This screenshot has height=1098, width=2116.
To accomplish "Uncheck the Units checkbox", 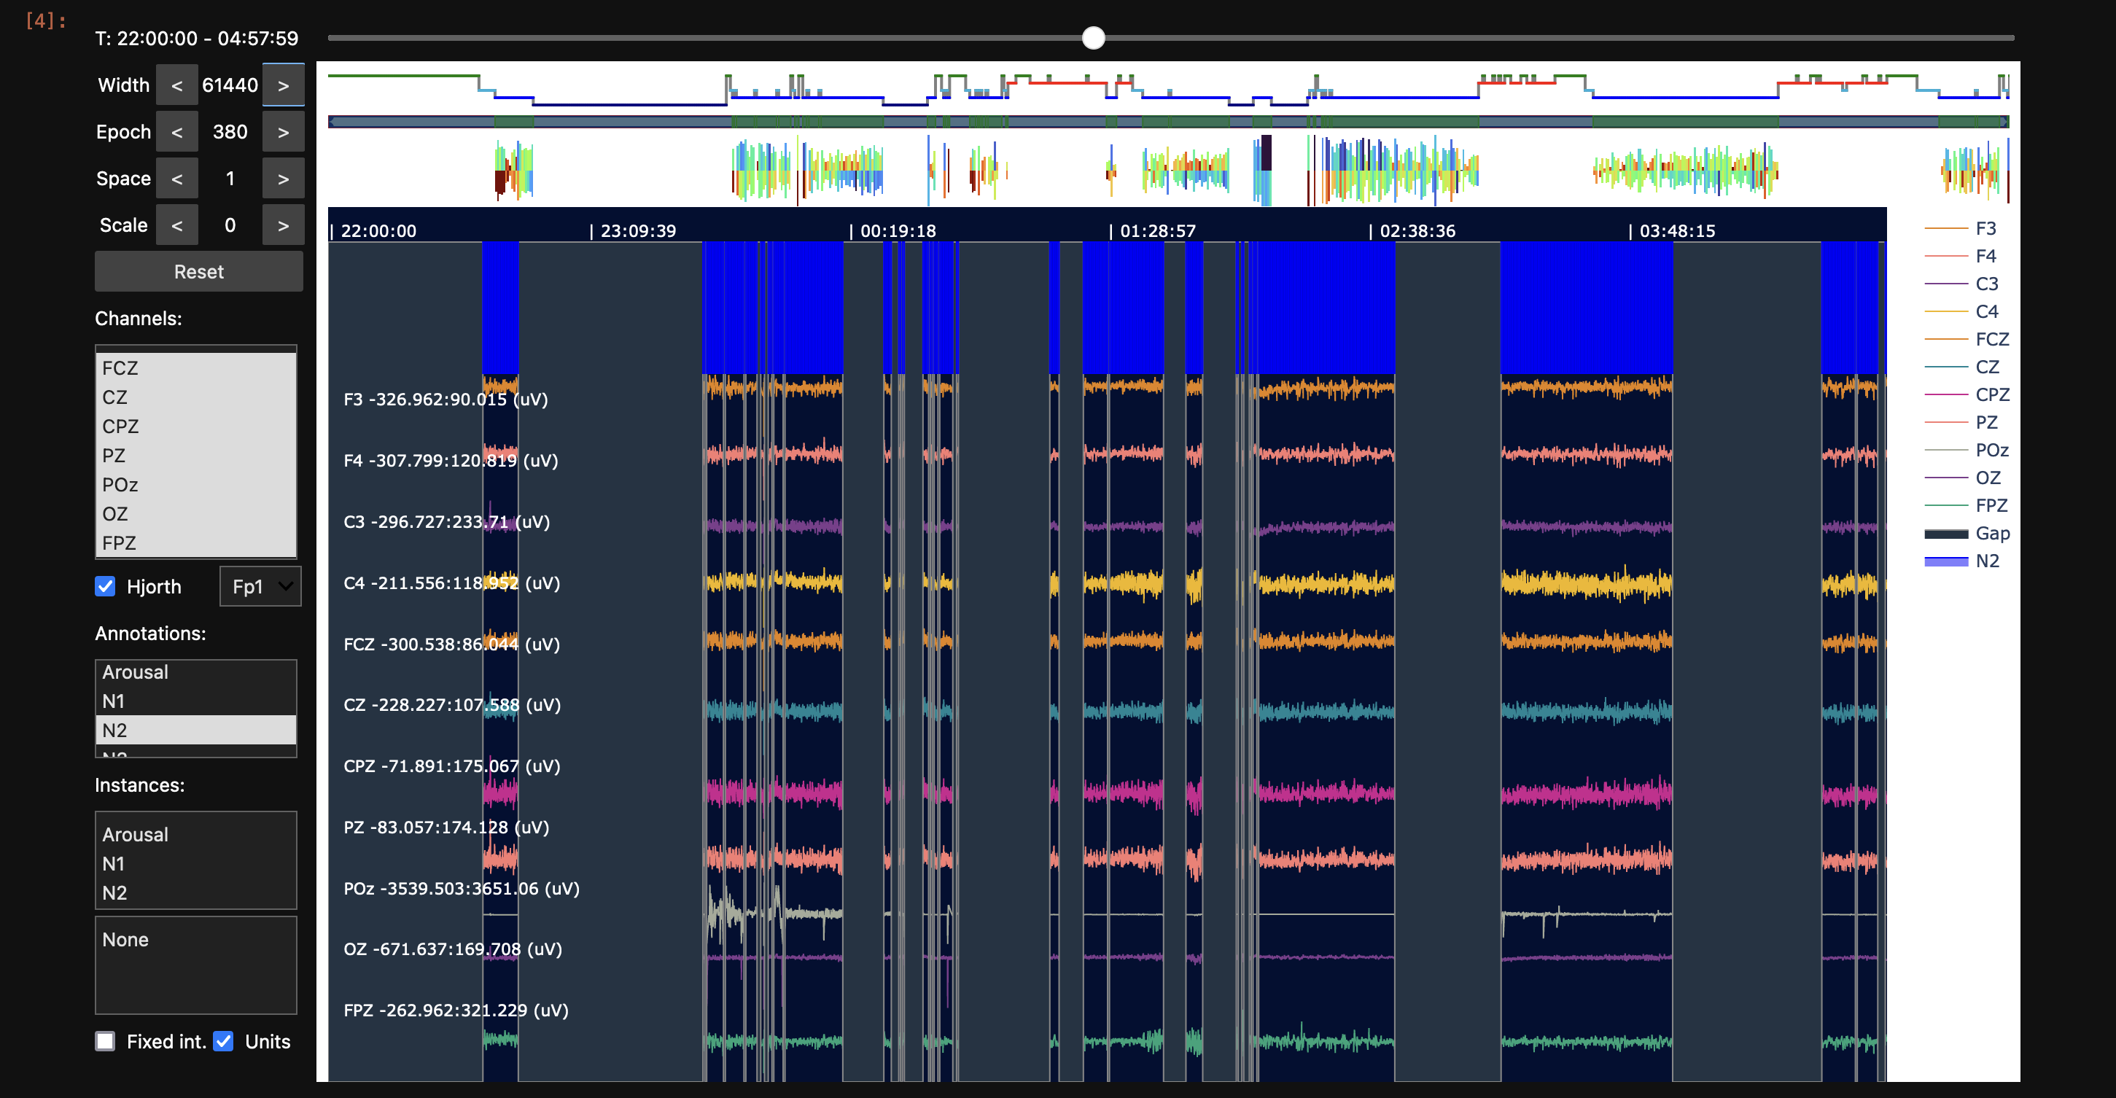I will (x=223, y=1041).
